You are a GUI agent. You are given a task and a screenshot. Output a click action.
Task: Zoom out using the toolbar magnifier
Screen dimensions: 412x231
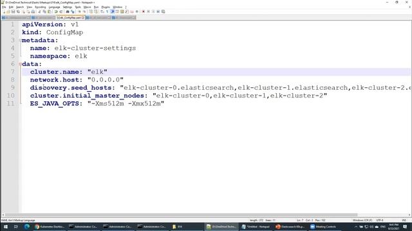(84, 12)
